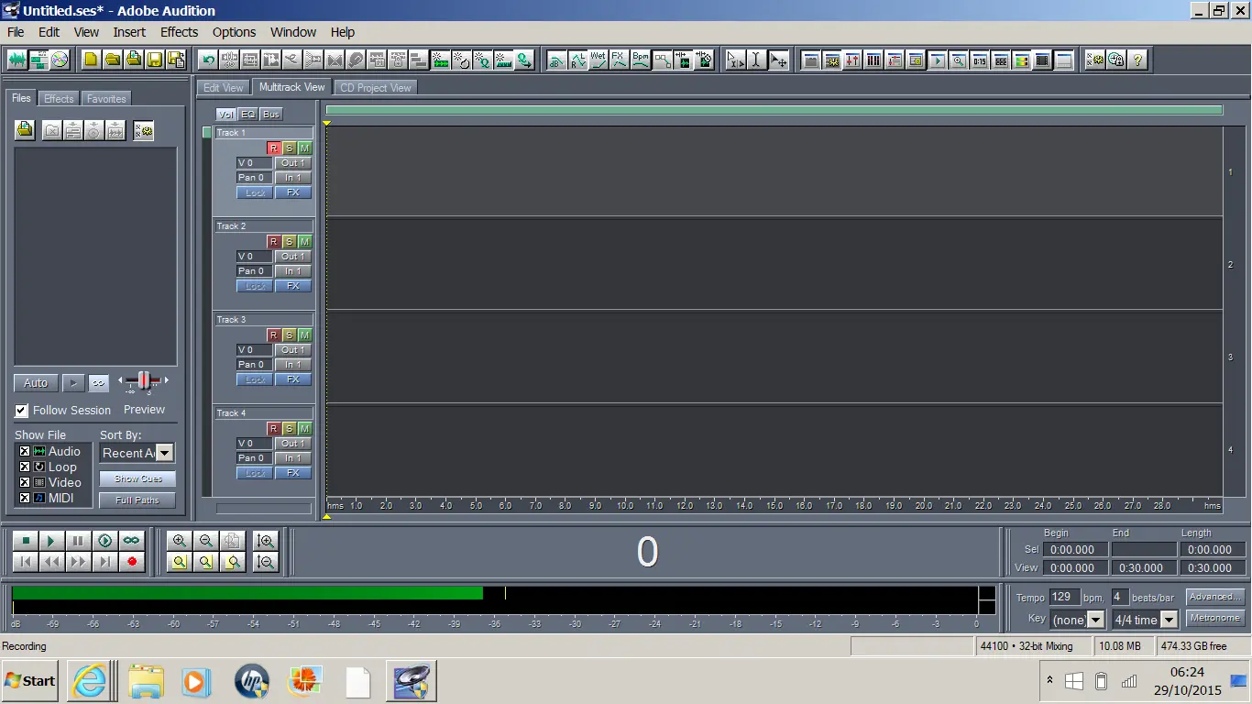Open Track 4 output Out 1 selector
This screenshot has height=704, width=1252.
click(293, 444)
